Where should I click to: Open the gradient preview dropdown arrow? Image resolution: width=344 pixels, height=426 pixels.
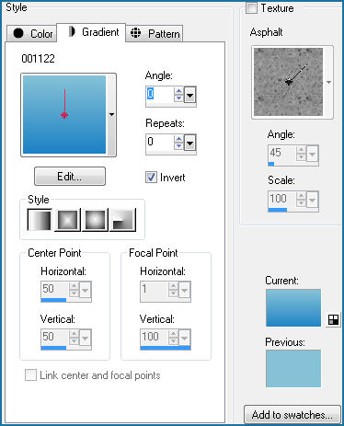coord(111,115)
